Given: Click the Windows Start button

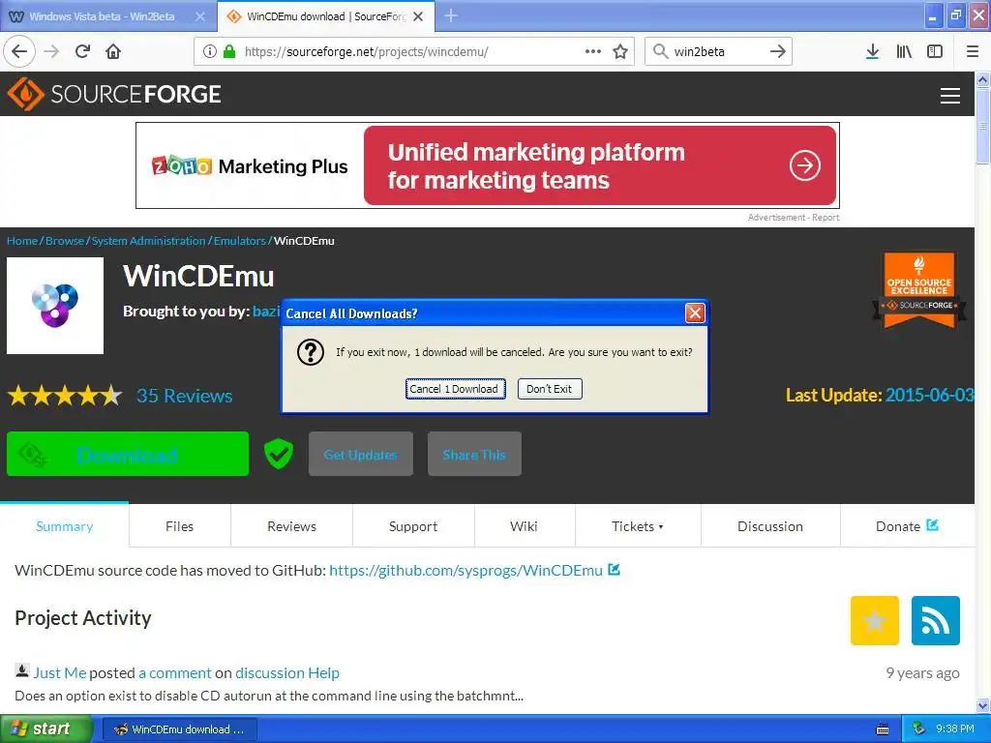Looking at the screenshot, I should [x=46, y=728].
